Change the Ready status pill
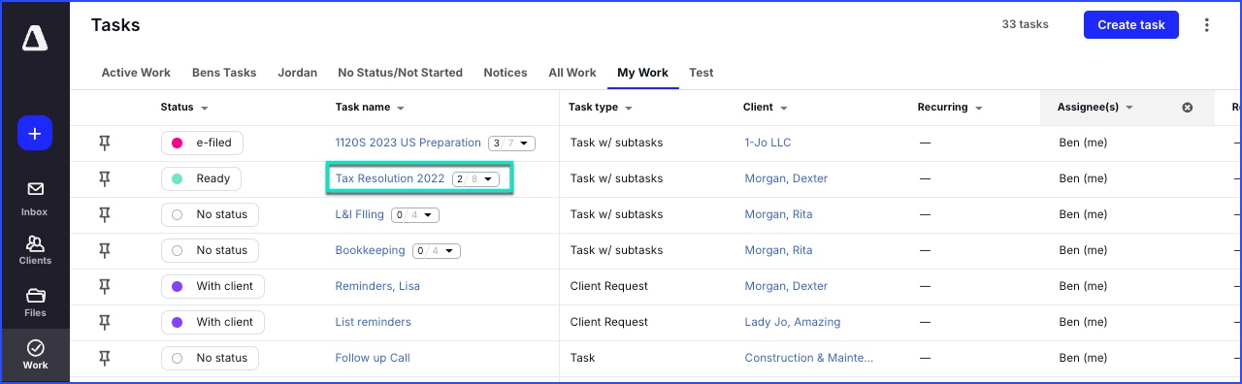Image resolution: width=1242 pixels, height=384 pixels. pyautogui.click(x=201, y=178)
